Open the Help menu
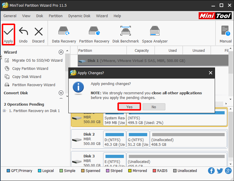Viewport: 234px width, 181px height. pos(117,16)
